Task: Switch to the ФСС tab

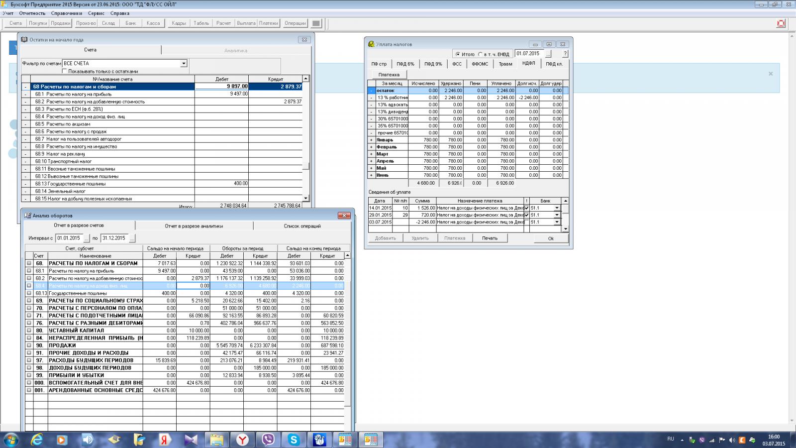Action: 457,64
